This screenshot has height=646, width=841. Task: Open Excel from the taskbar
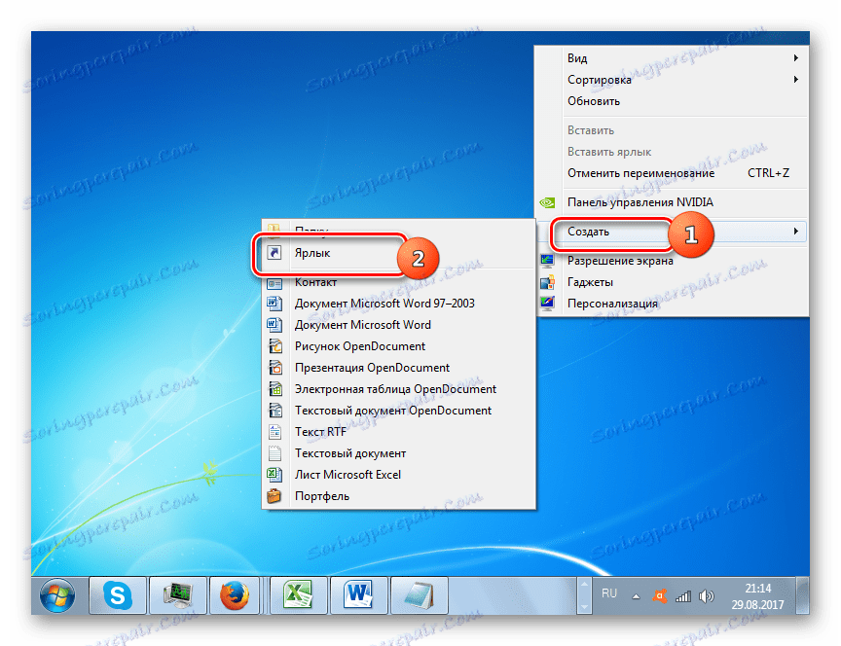pos(298,595)
